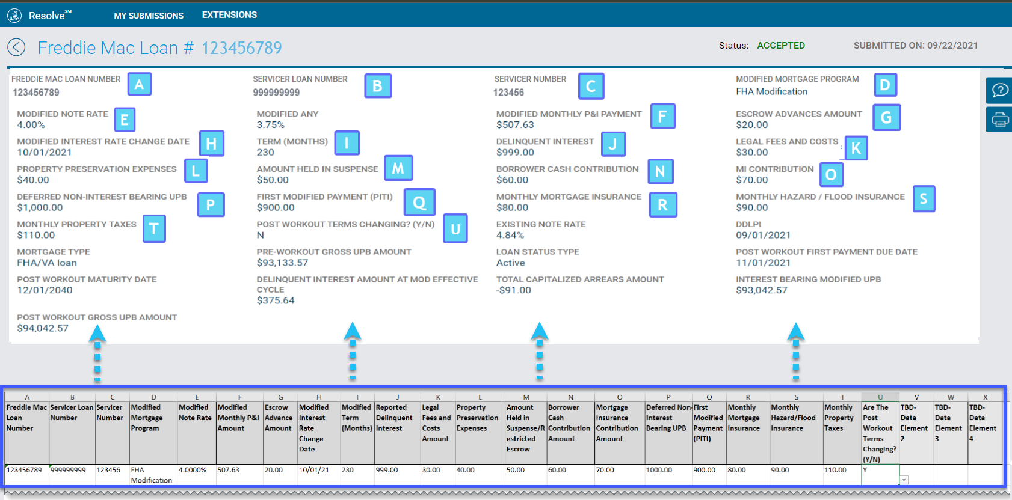This screenshot has width=1012, height=500.
Task: Select spreadsheet column A header
Action: pyautogui.click(x=27, y=397)
